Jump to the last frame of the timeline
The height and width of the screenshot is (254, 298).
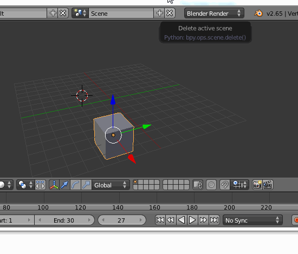coord(215,220)
